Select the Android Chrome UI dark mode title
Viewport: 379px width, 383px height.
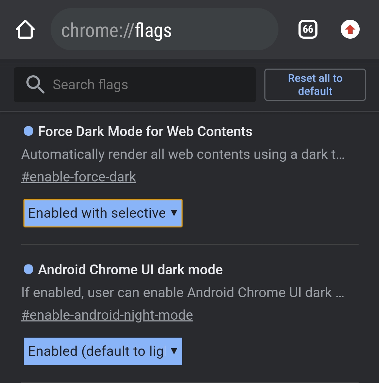[x=130, y=270]
